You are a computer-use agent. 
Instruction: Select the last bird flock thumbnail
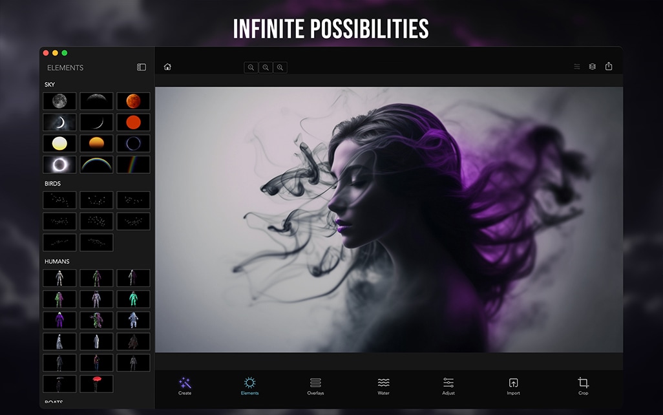pos(96,242)
